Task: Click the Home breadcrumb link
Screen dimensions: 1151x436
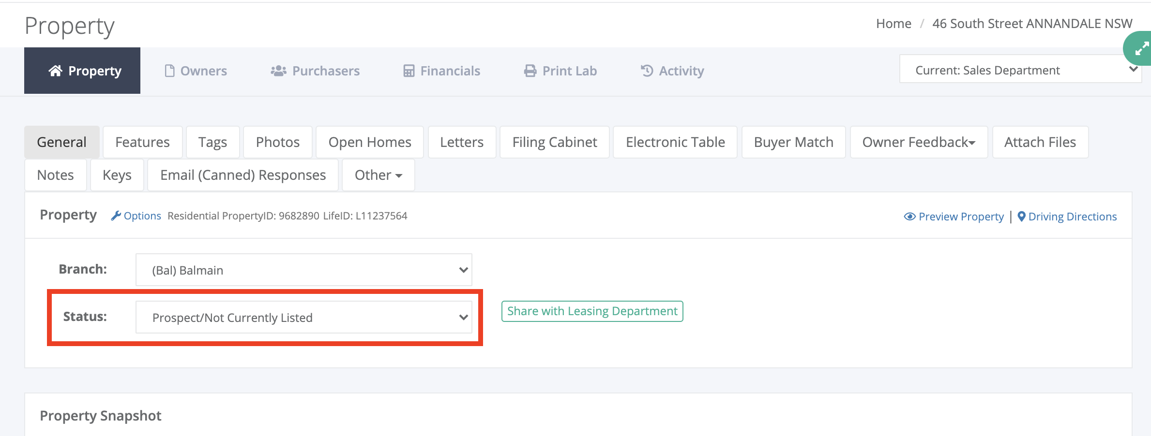Action: pyautogui.click(x=894, y=23)
